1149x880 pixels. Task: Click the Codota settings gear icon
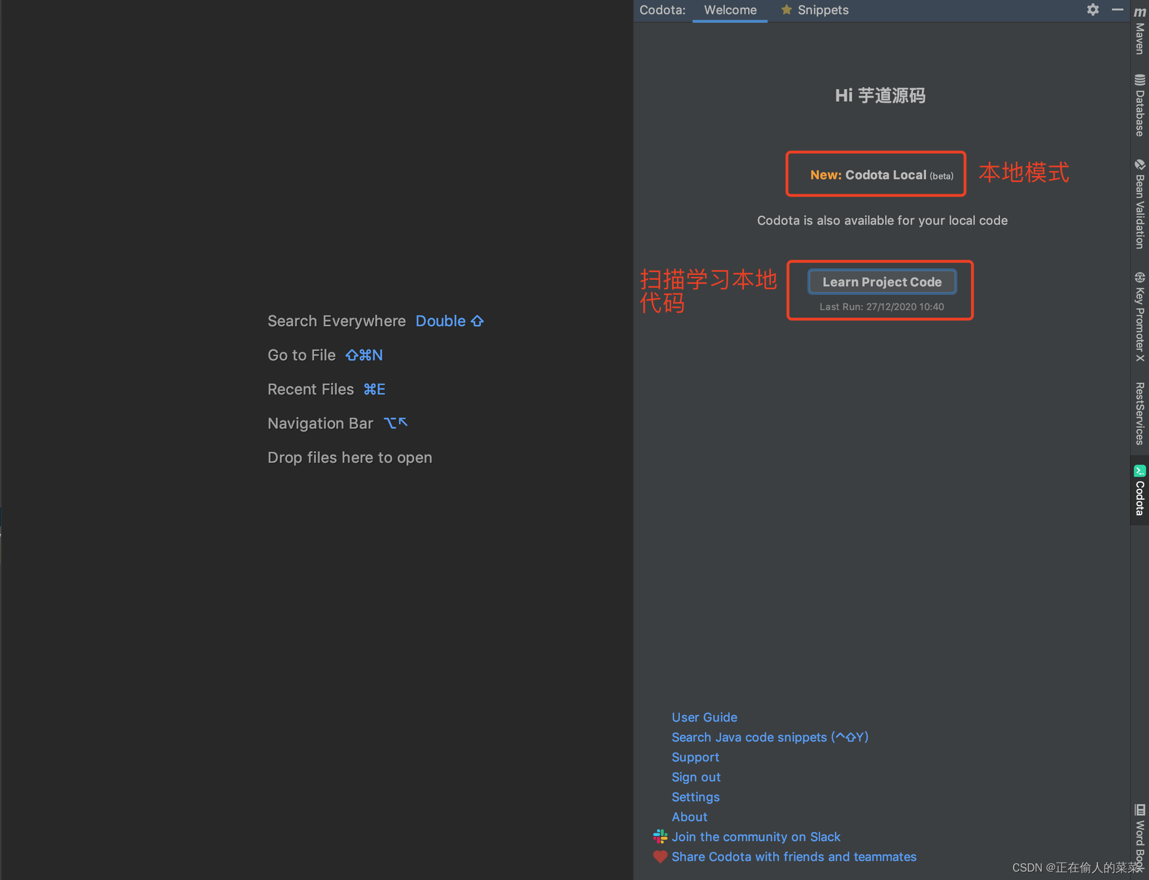coord(1093,9)
